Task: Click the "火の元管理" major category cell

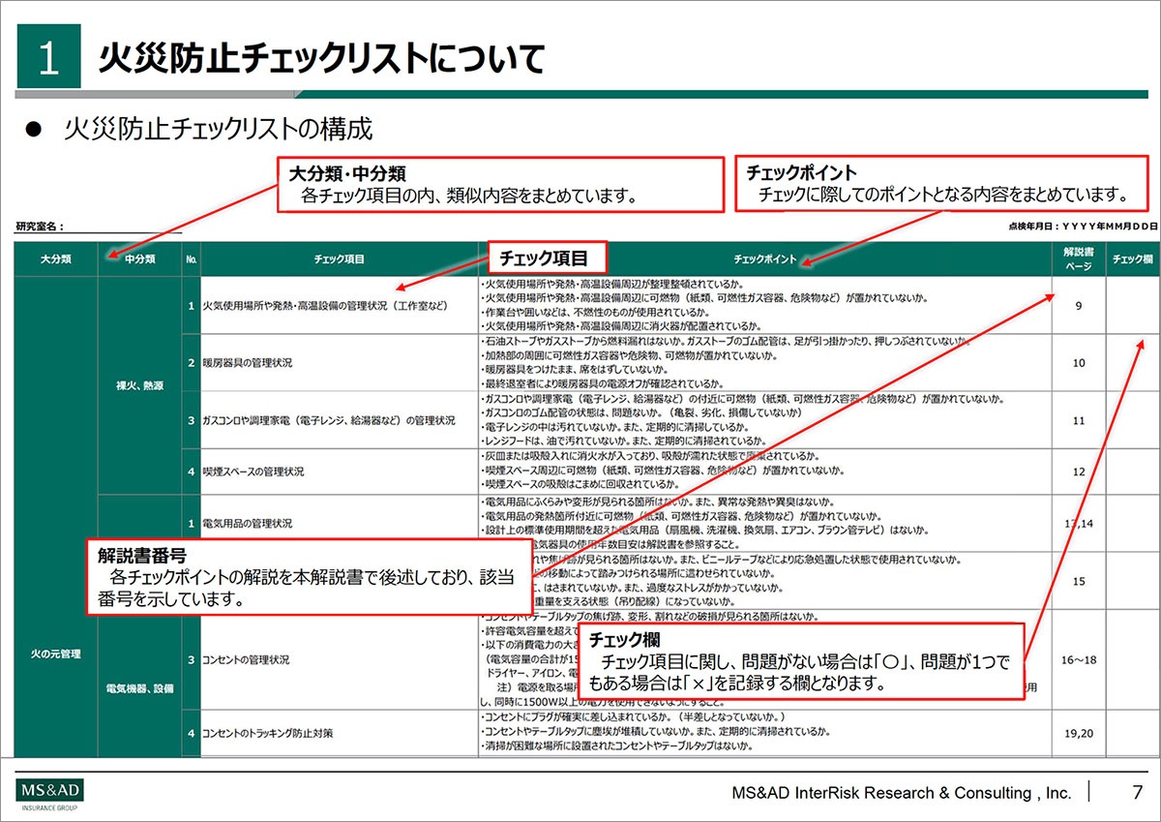Action: click(56, 654)
